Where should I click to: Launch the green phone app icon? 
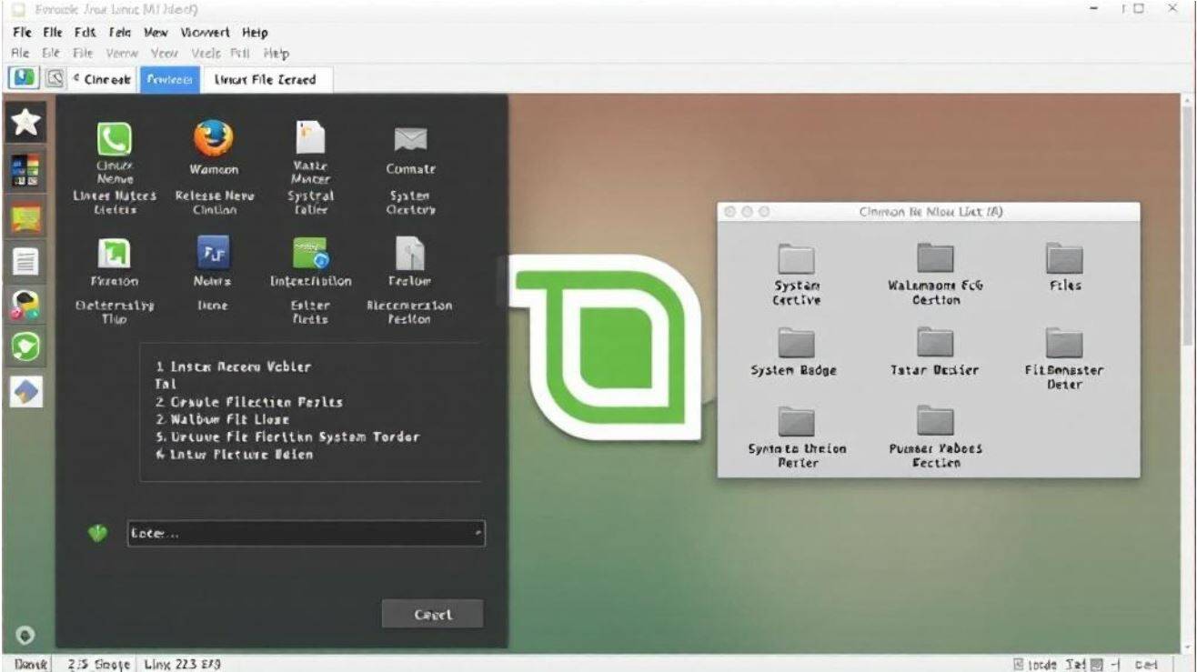point(115,139)
